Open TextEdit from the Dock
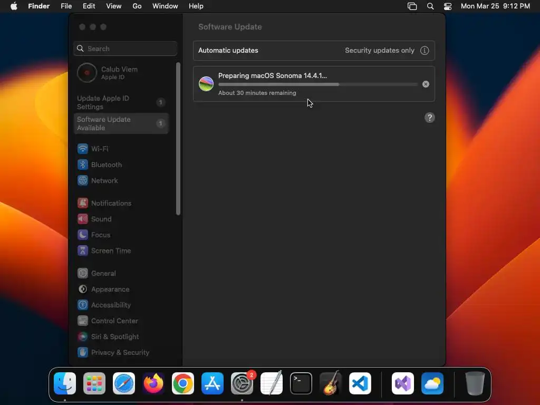540x405 pixels. pos(272,383)
